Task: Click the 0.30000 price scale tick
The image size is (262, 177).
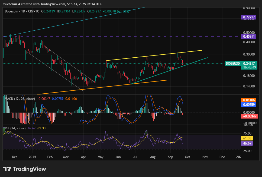Action: click(249, 54)
